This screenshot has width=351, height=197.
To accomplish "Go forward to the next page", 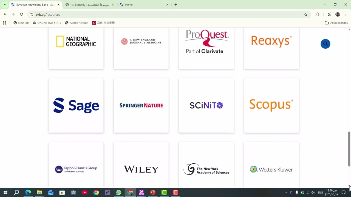I will click(x=13, y=15).
